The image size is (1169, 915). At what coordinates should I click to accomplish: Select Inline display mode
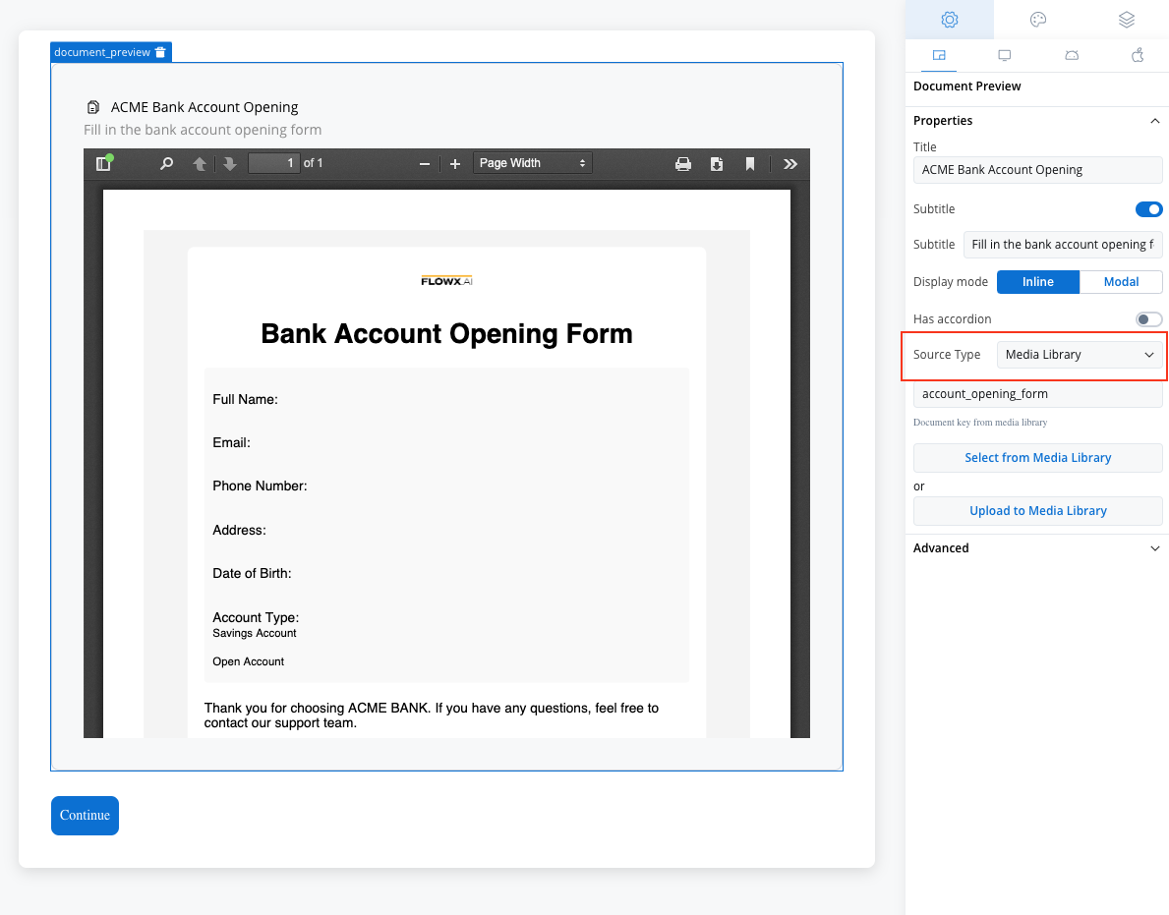click(1038, 282)
